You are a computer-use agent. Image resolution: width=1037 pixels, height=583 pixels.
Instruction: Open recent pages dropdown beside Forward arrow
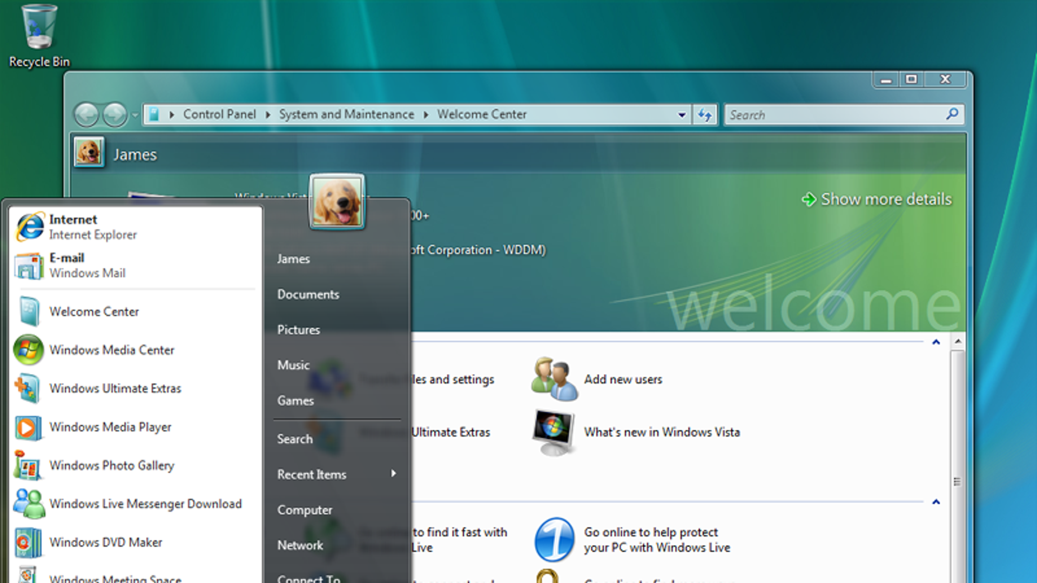(x=134, y=114)
